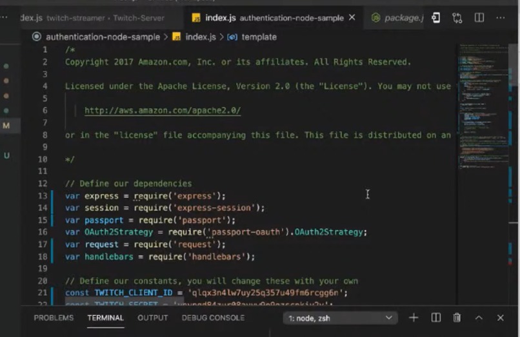Viewport: 520px width, 337px height.
Task: Click the 'Copyright 2017 Amazon.com' comment line
Action: click(x=238, y=62)
